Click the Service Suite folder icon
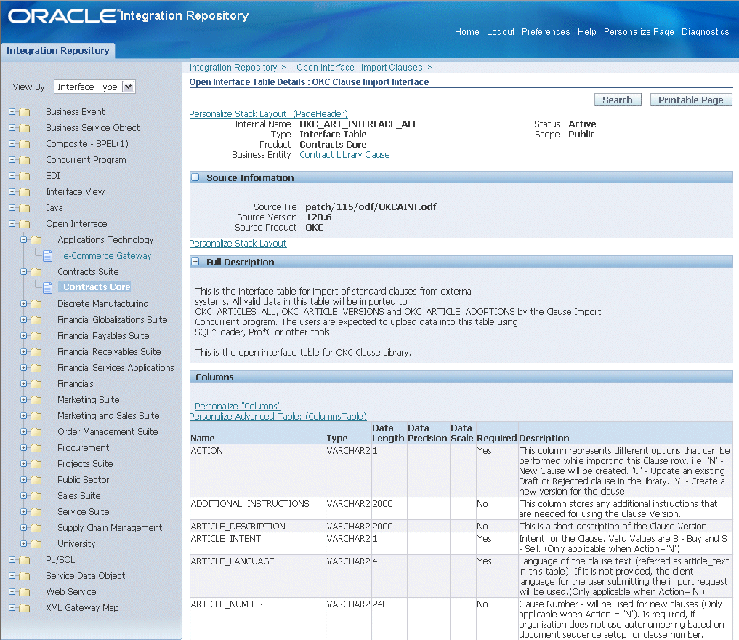 tap(36, 513)
